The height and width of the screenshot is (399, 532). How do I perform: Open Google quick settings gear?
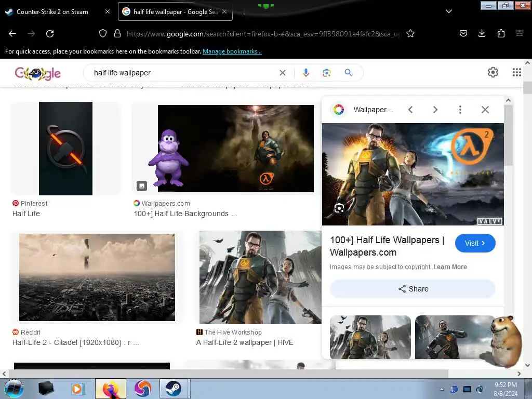pyautogui.click(x=493, y=72)
